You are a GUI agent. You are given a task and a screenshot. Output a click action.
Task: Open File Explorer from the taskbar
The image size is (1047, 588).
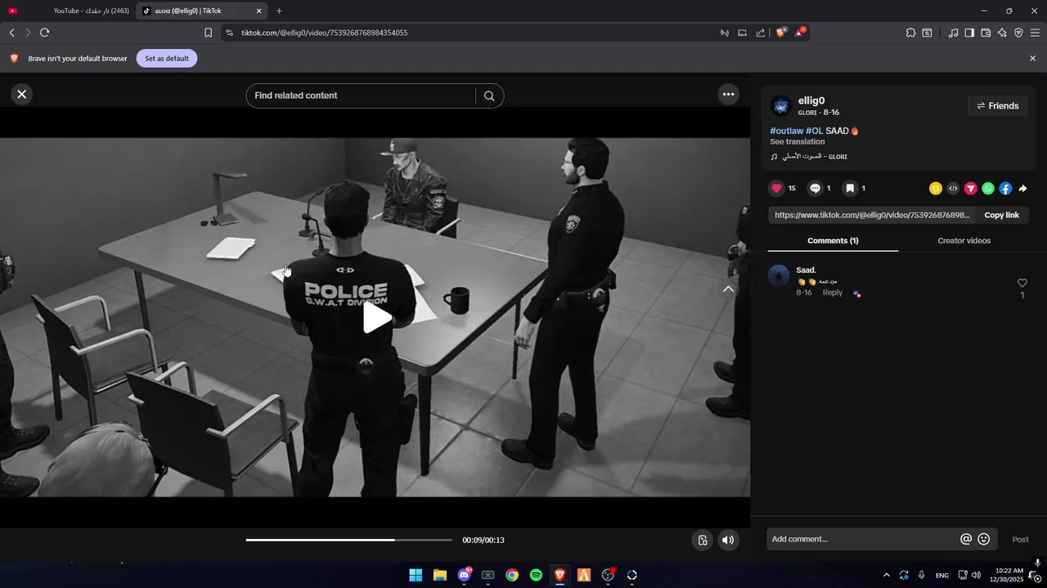[440, 575]
